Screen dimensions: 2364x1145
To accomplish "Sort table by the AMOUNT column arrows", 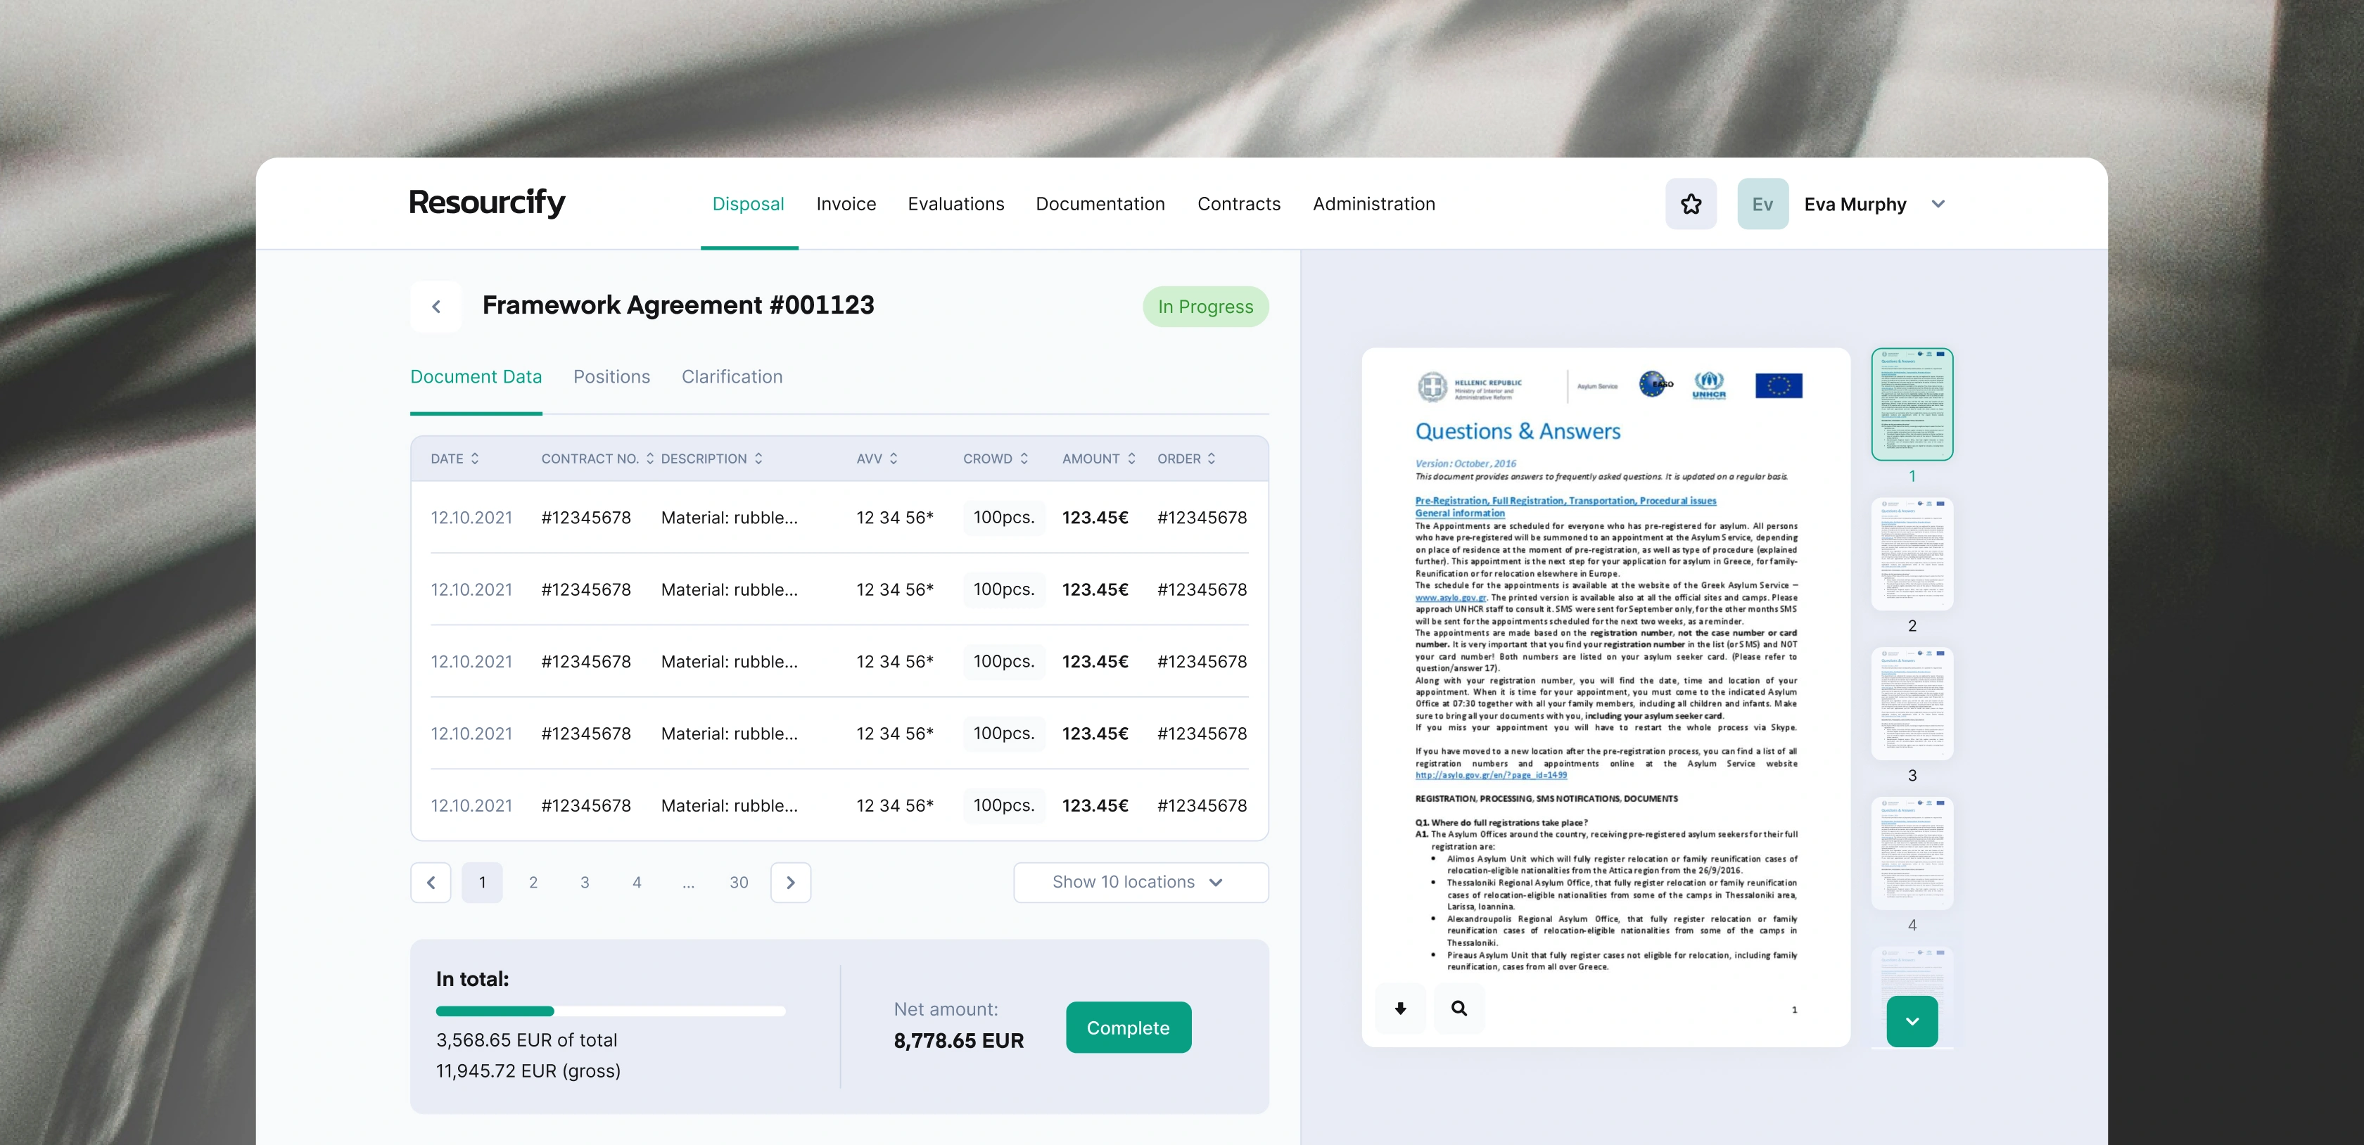I will (1131, 459).
